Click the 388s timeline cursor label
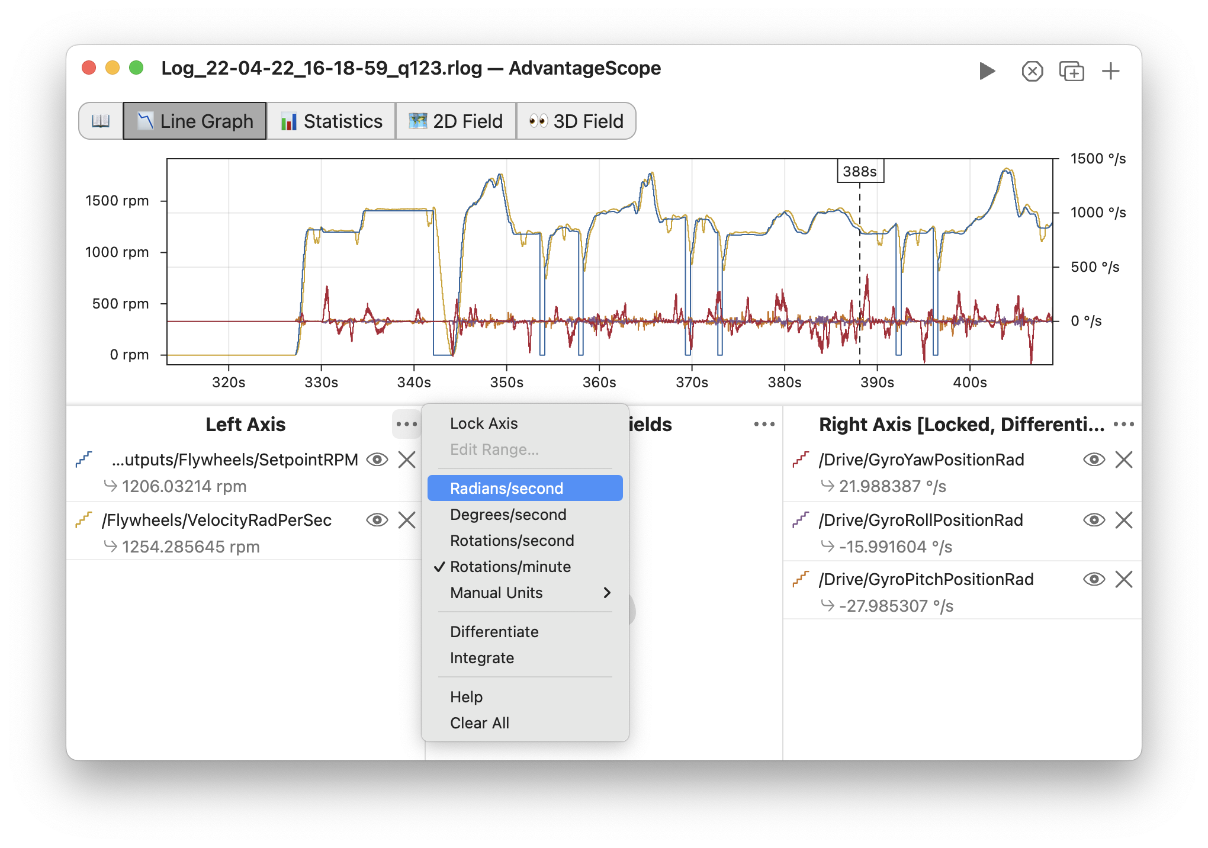This screenshot has height=848, width=1208. (x=860, y=171)
